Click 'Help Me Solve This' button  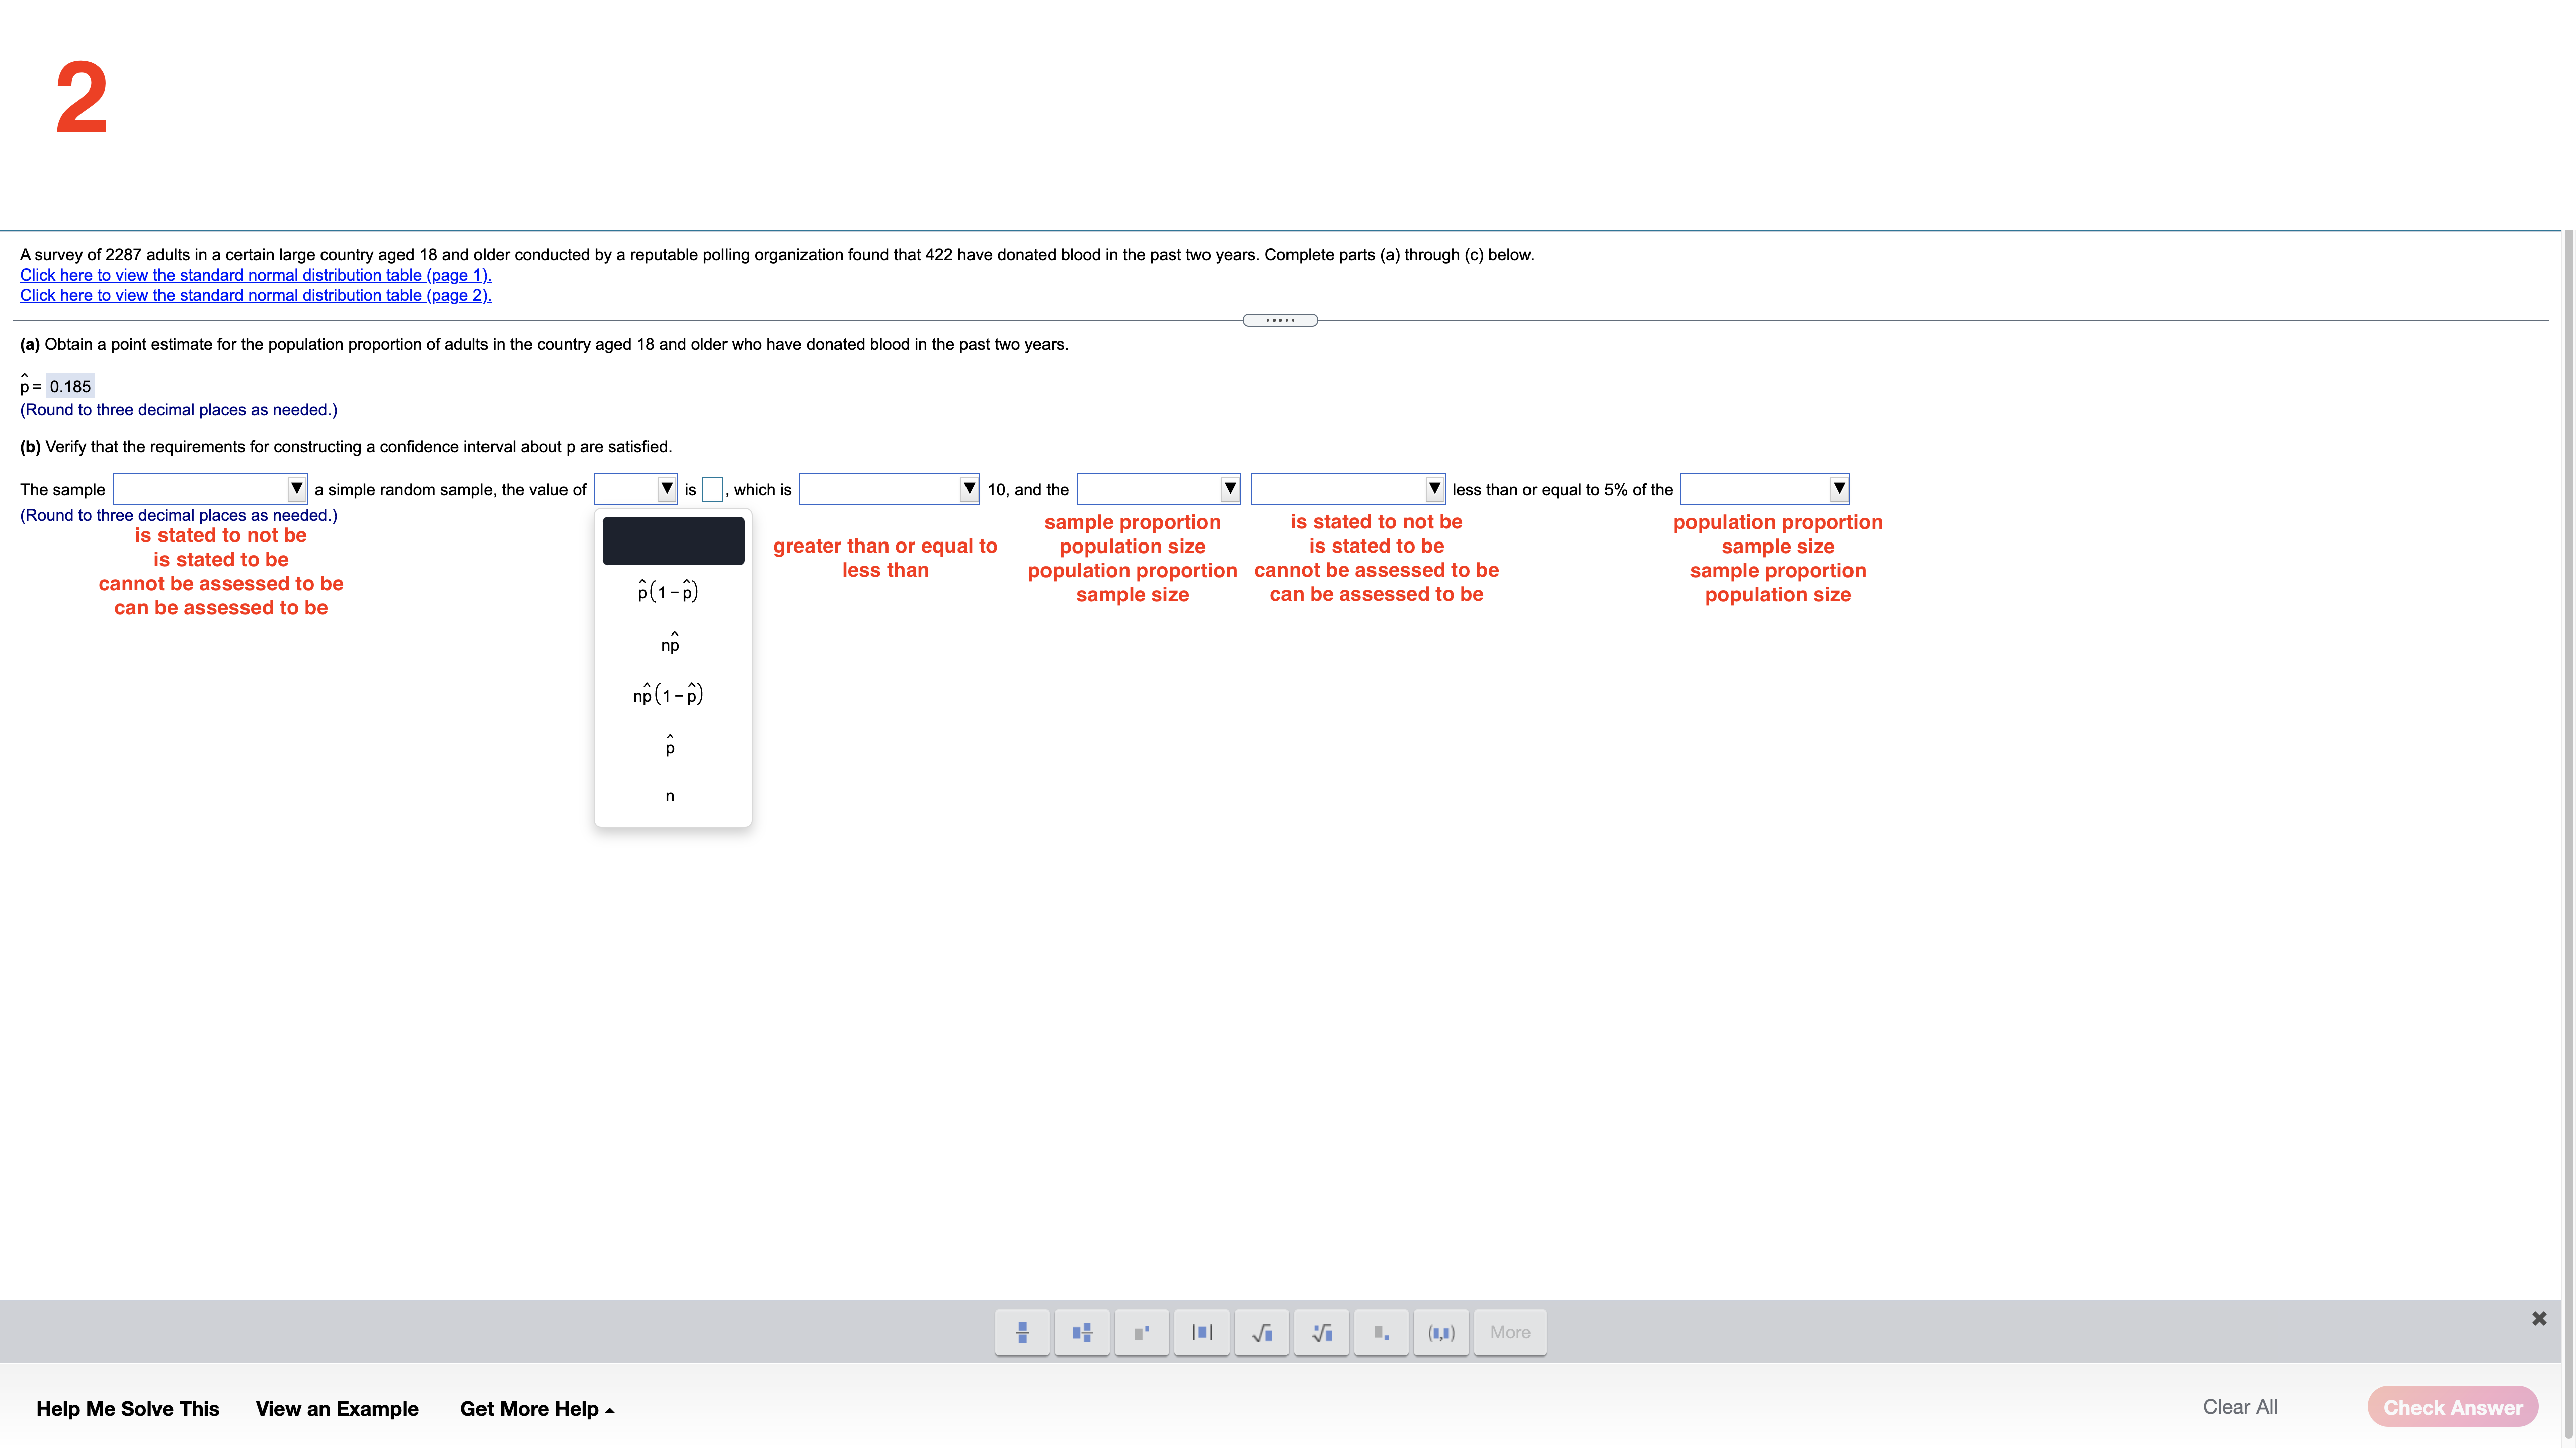pos(126,1409)
